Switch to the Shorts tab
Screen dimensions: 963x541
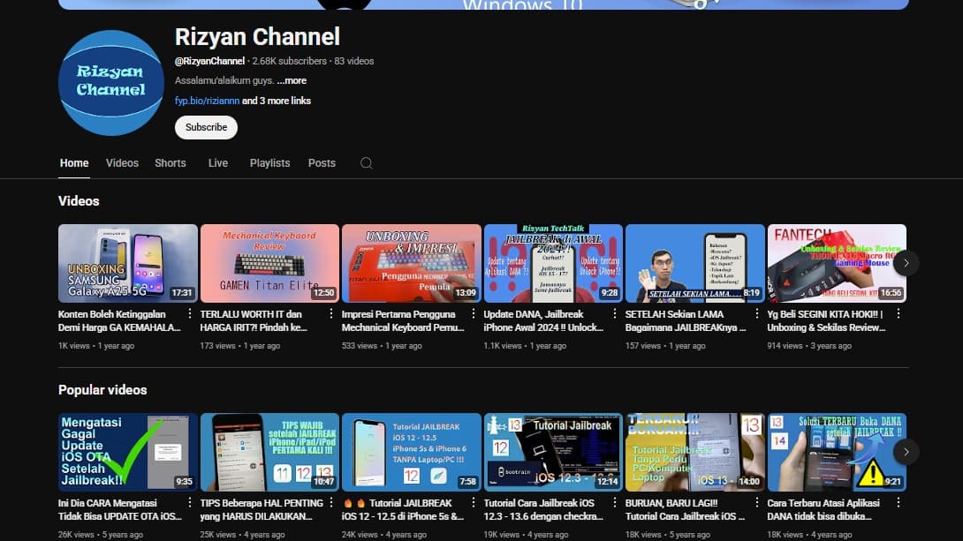point(170,163)
